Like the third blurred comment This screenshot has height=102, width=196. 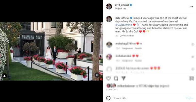[x=193, y=69]
